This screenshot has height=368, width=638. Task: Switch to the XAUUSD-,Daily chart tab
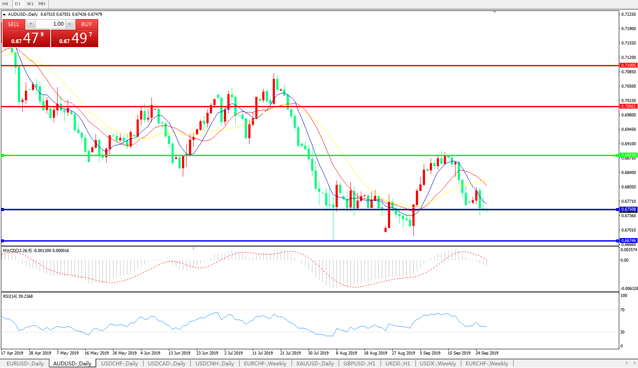coord(315,363)
